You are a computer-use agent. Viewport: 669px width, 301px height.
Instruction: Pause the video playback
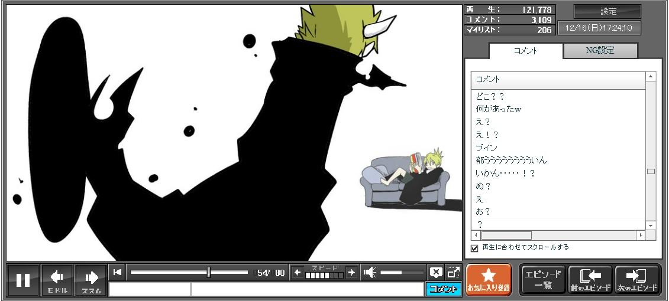pos(23,280)
